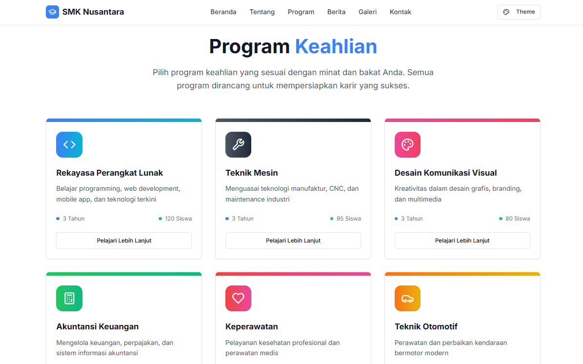This screenshot has width=583, height=364.
Task: Go to the Kontak page
Action: click(x=401, y=12)
